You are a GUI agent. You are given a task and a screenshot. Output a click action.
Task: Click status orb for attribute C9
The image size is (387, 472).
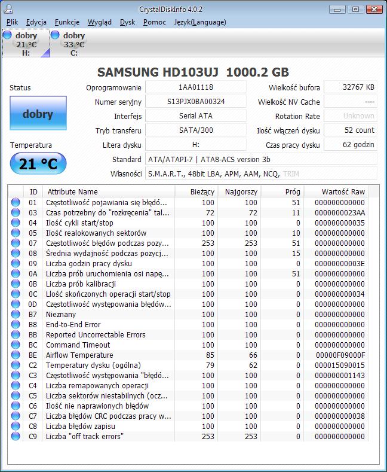[x=16, y=436]
